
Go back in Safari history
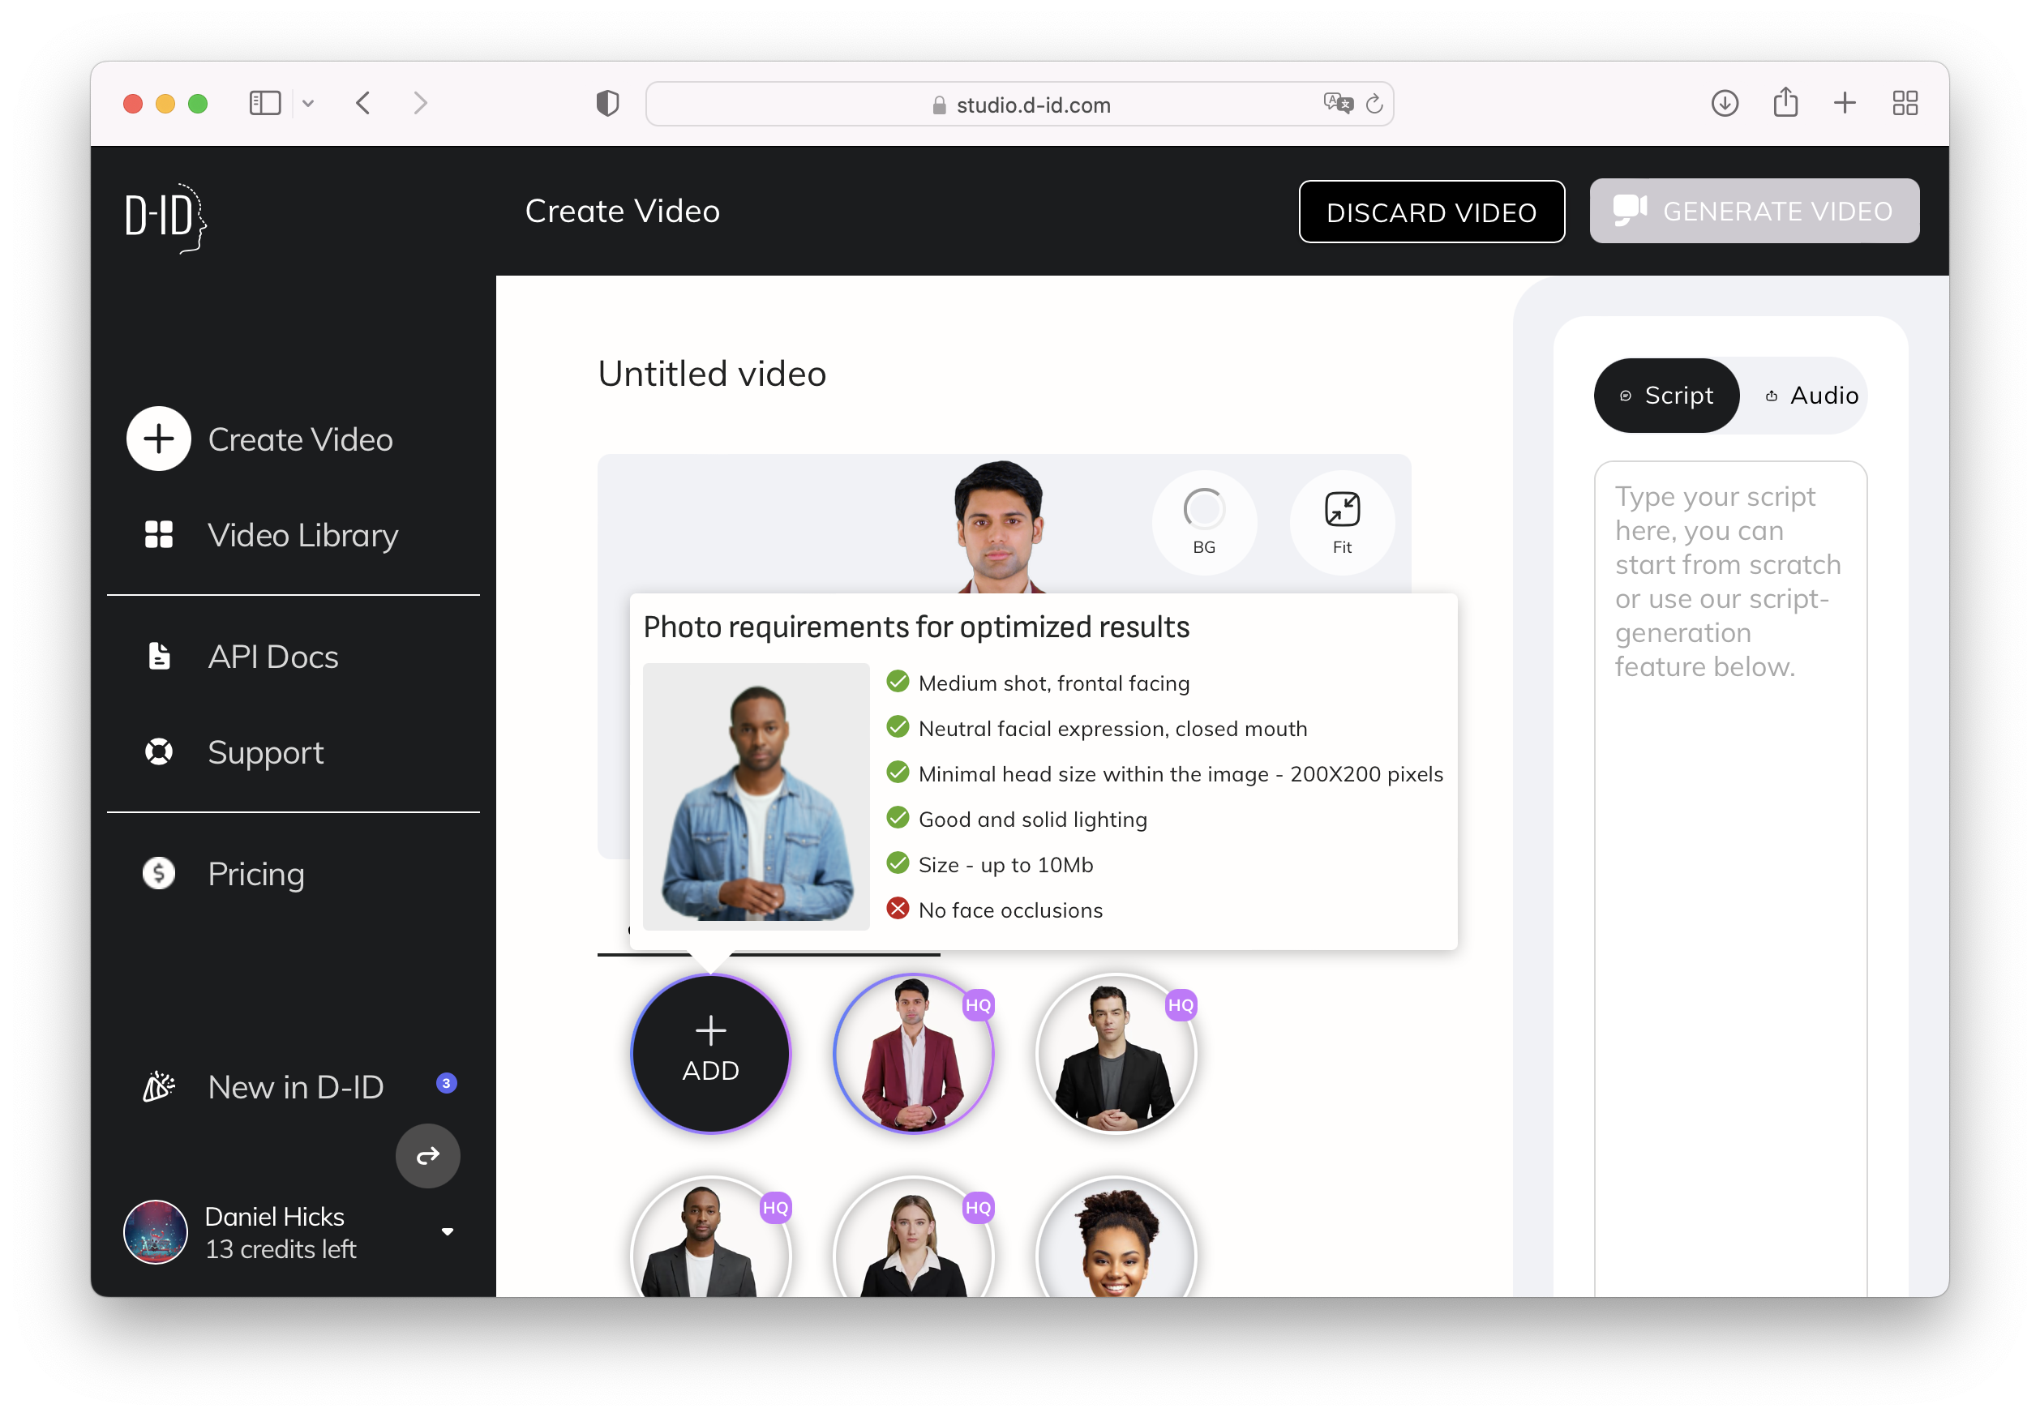(x=363, y=103)
